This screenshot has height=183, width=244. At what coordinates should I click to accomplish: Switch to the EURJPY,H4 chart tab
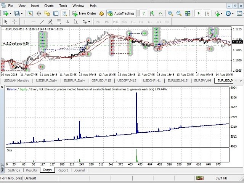(x=202, y=80)
